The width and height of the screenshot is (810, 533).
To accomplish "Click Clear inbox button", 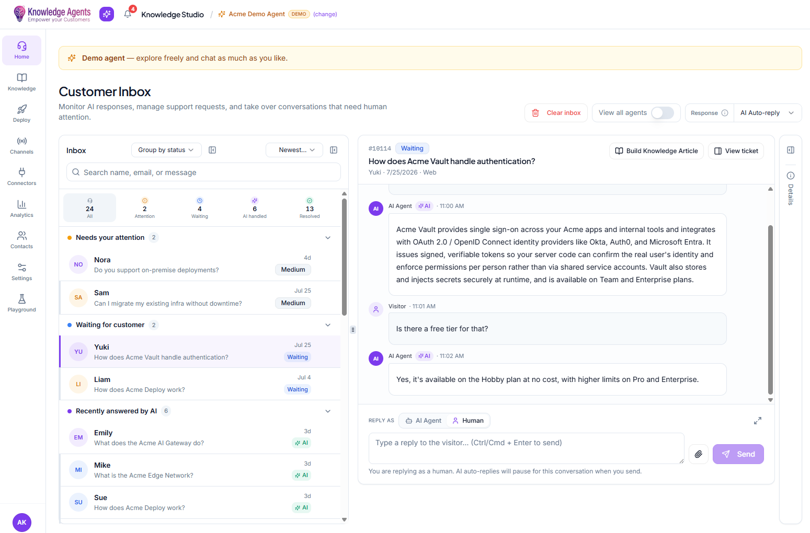I will point(556,113).
